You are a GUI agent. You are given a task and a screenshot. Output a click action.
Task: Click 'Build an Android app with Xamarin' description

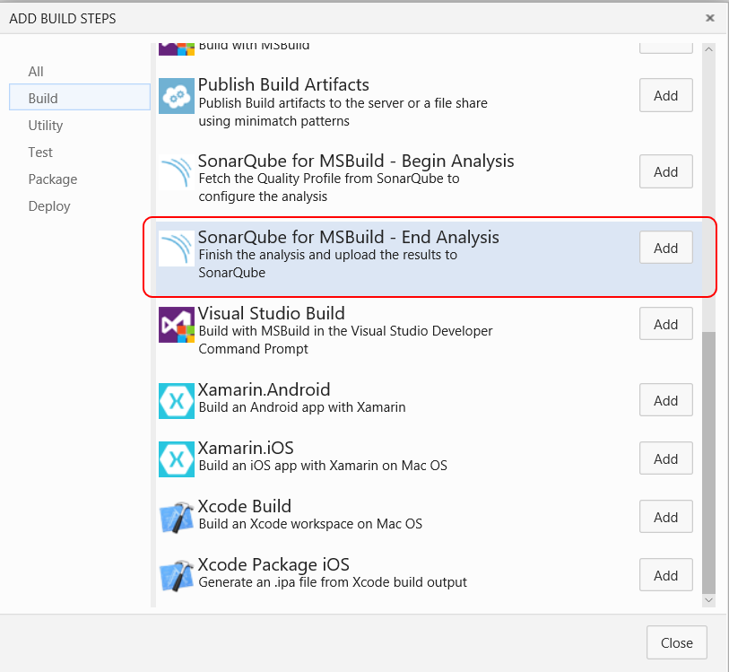302,407
